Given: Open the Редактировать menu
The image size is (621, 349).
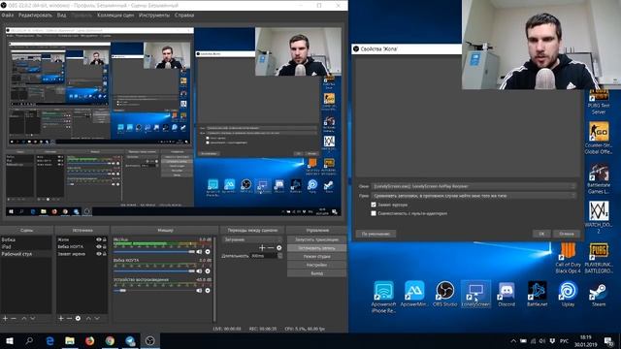Looking at the screenshot, I should pyautogui.click(x=35, y=16).
